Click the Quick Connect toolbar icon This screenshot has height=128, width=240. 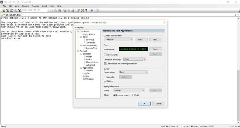coord(7,10)
